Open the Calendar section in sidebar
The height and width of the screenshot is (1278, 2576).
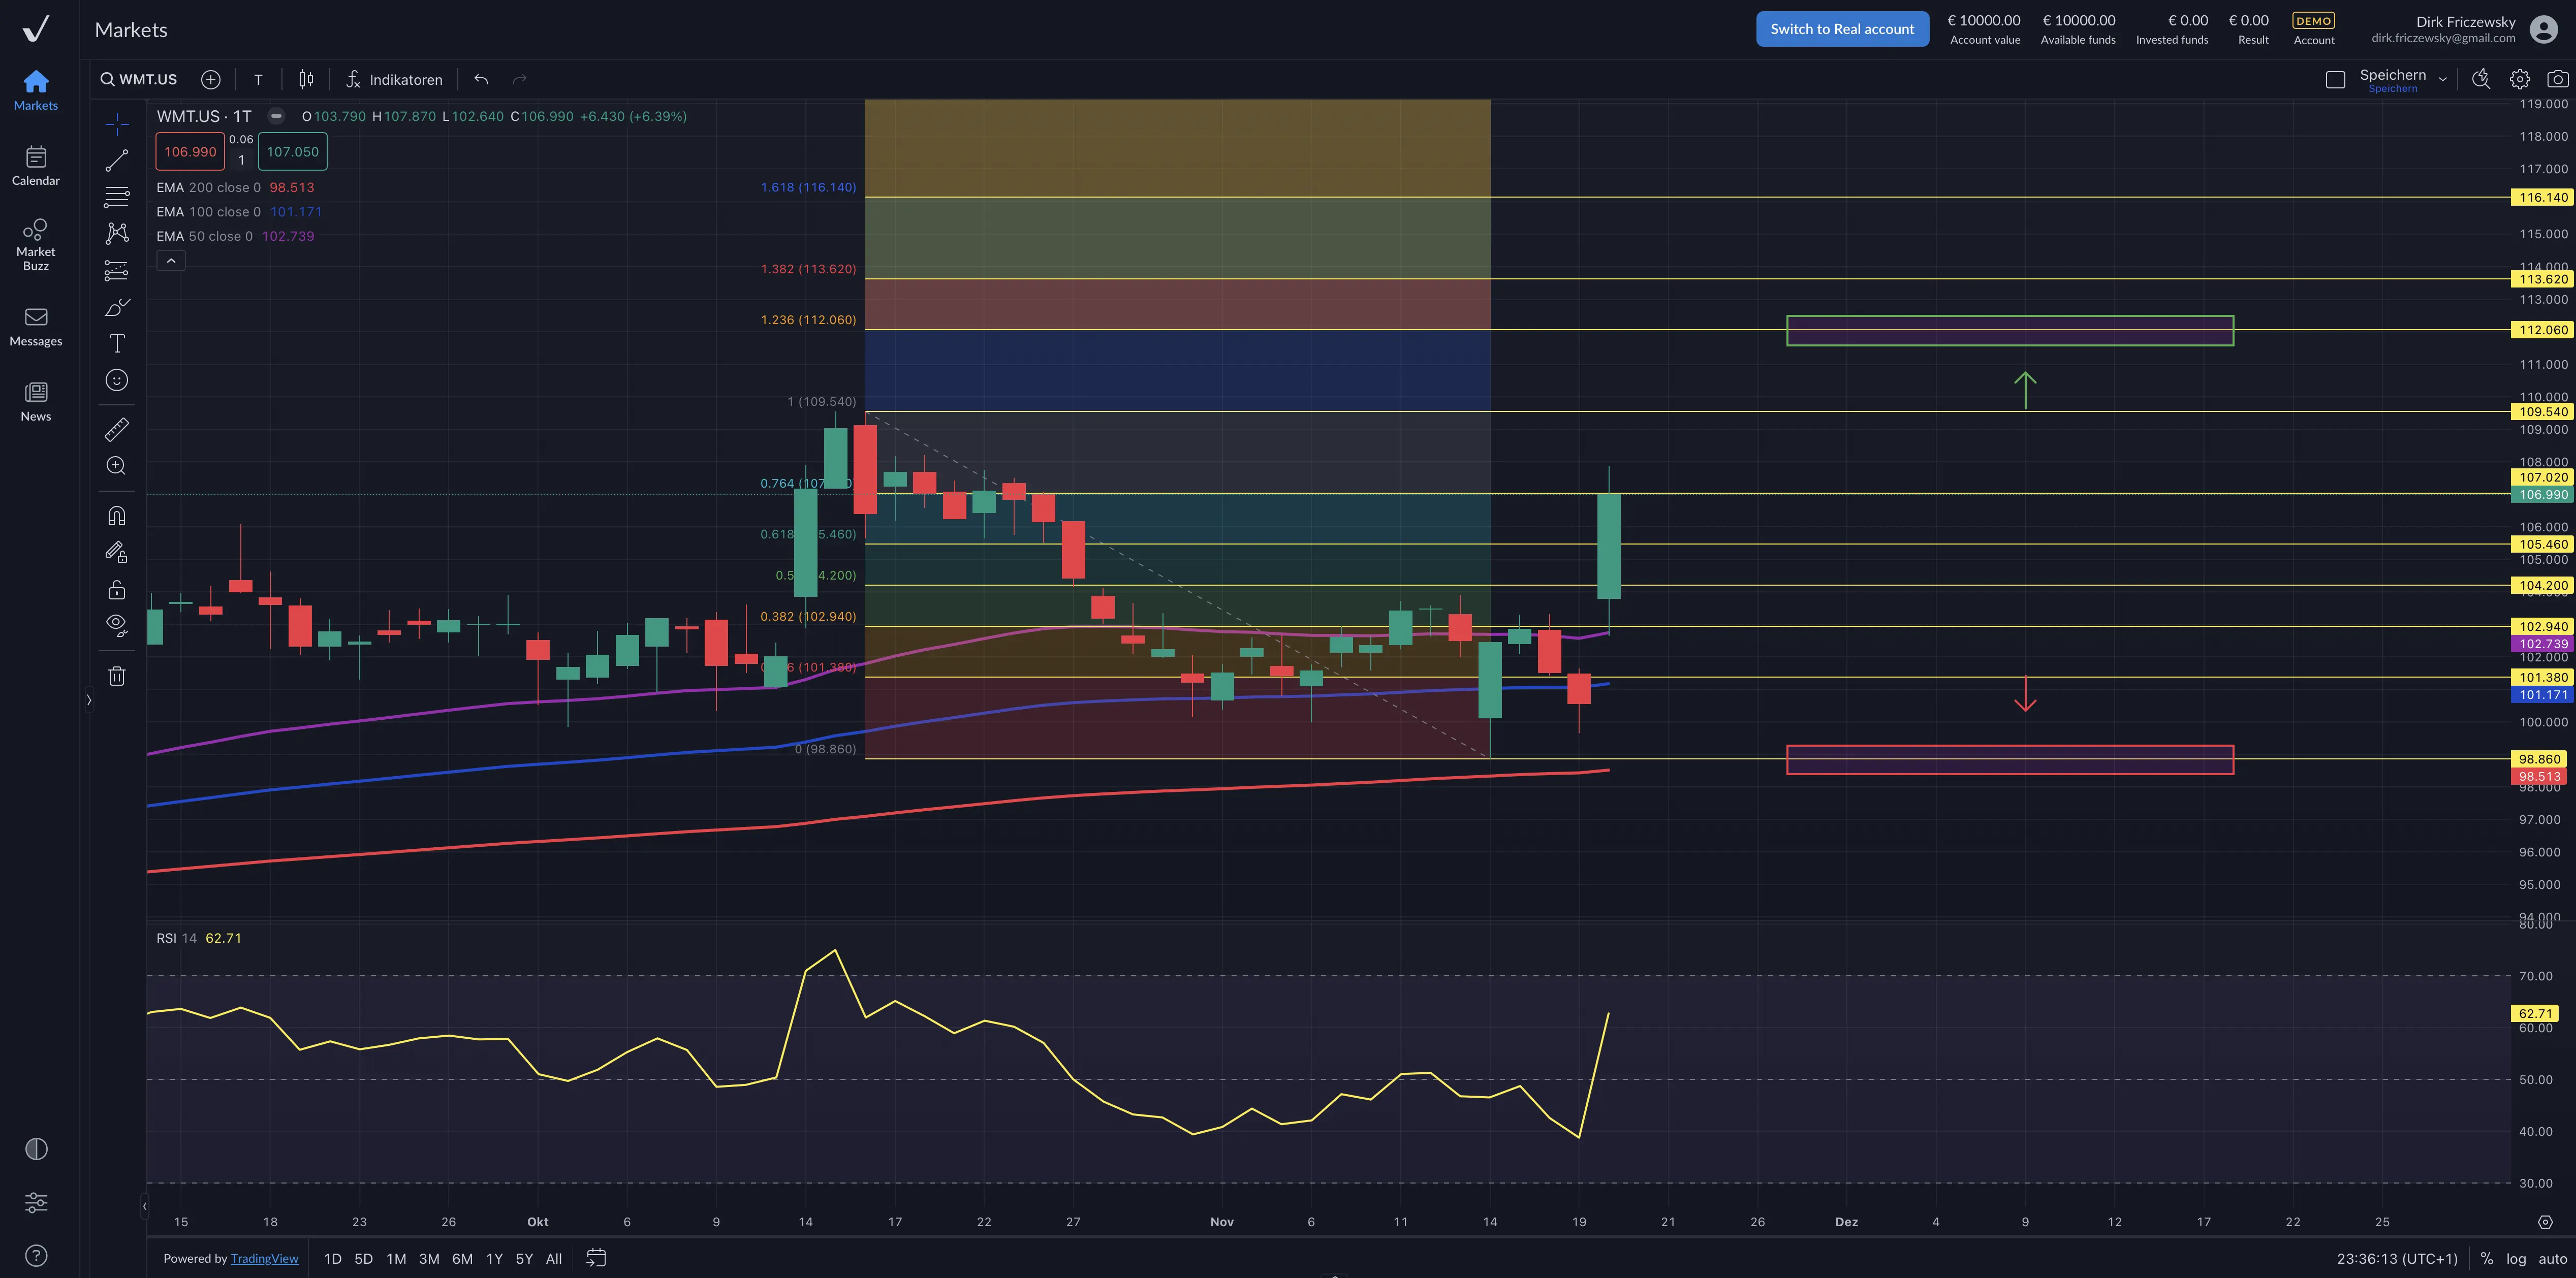click(x=36, y=166)
